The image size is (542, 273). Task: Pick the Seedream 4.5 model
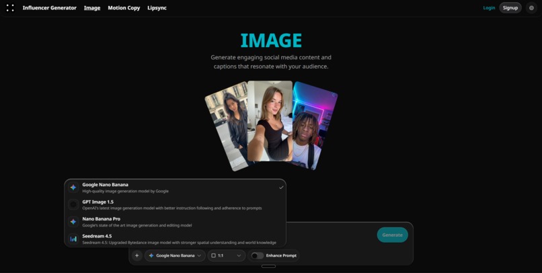pos(176,239)
